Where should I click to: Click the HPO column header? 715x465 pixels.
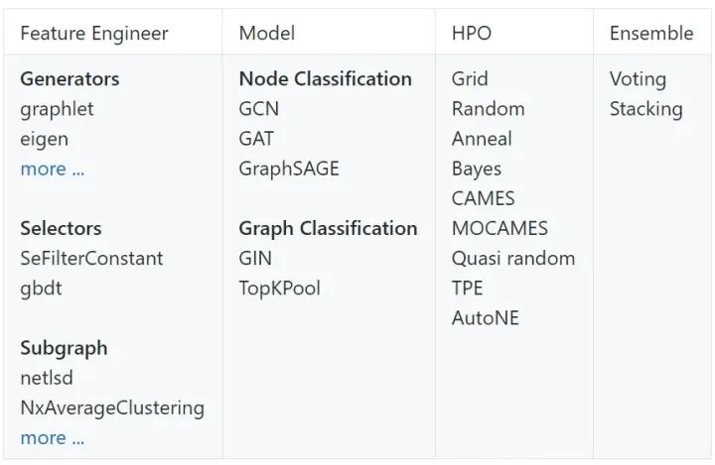pos(471,33)
